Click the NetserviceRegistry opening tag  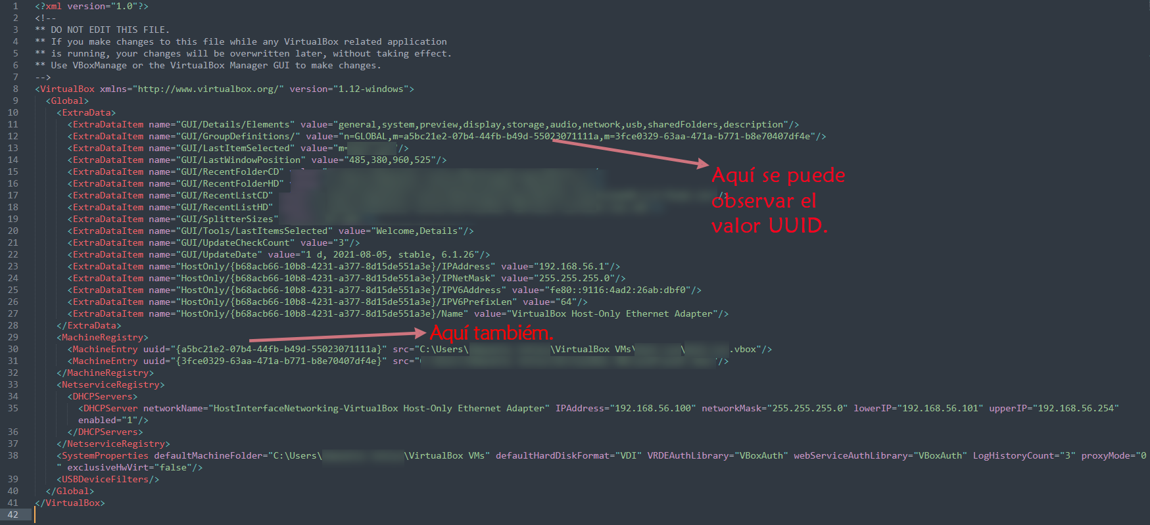click(x=110, y=384)
